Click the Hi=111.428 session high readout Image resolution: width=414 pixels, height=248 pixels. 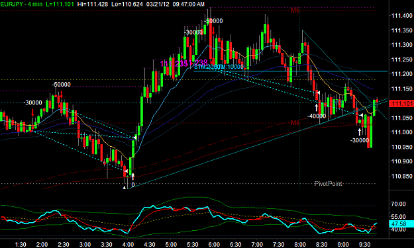(x=93, y=4)
